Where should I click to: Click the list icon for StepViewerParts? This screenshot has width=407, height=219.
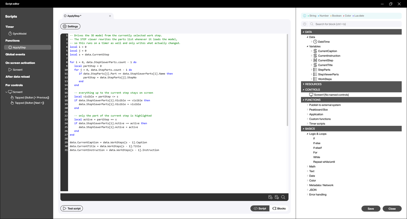coord(315,74)
